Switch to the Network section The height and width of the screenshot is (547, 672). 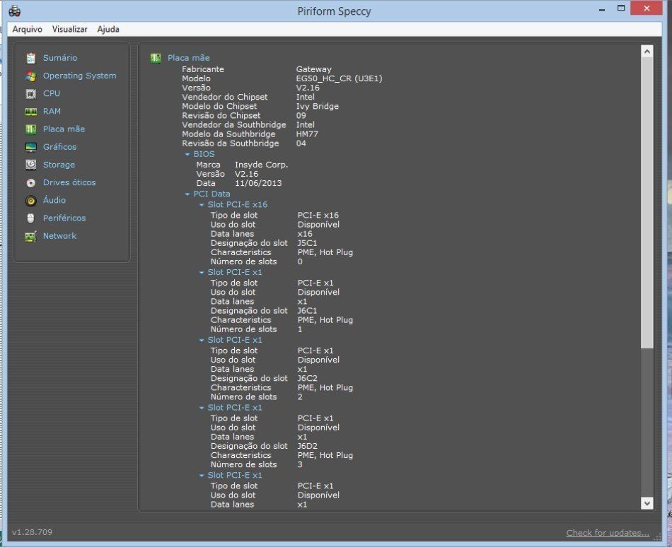click(59, 236)
